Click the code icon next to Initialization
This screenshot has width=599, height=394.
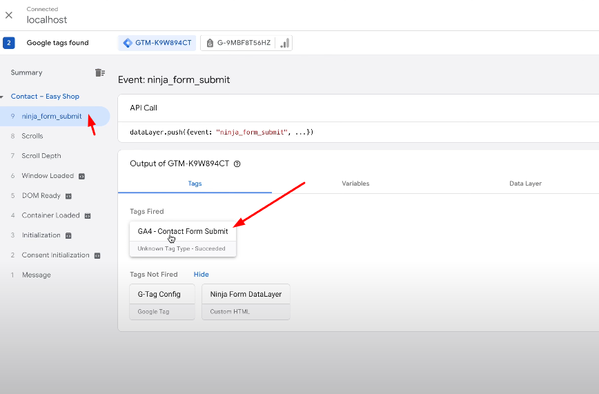(x=68, y=236)
